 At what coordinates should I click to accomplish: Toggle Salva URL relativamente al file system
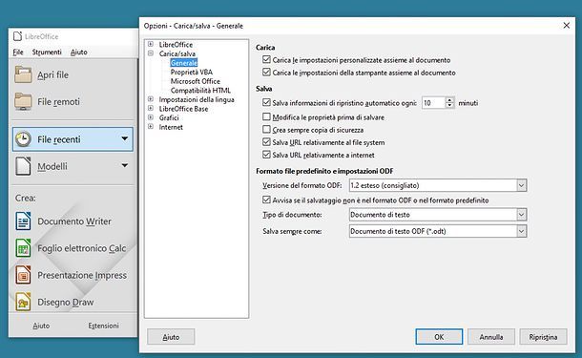point(266,142)
